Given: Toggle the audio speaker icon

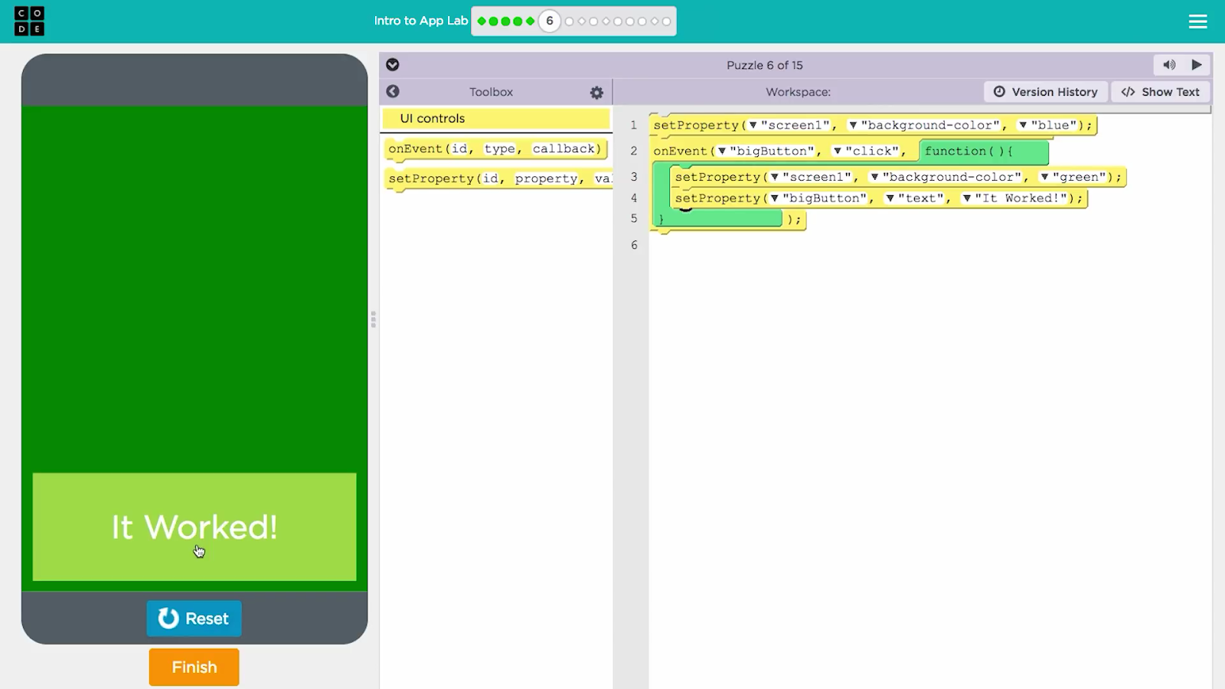Looking at the screenshot, I should pos(1169,65).
